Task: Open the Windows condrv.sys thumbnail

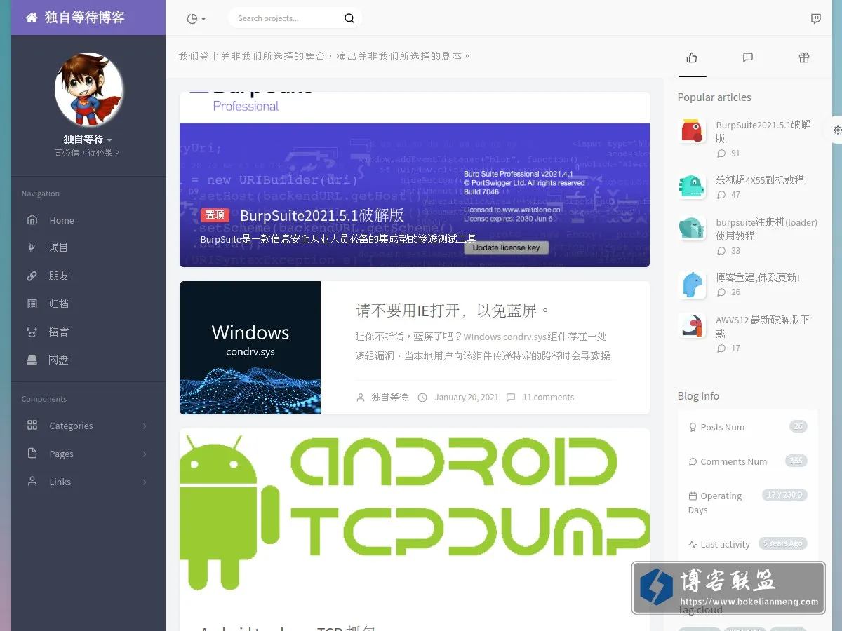Action: (250, 348)
